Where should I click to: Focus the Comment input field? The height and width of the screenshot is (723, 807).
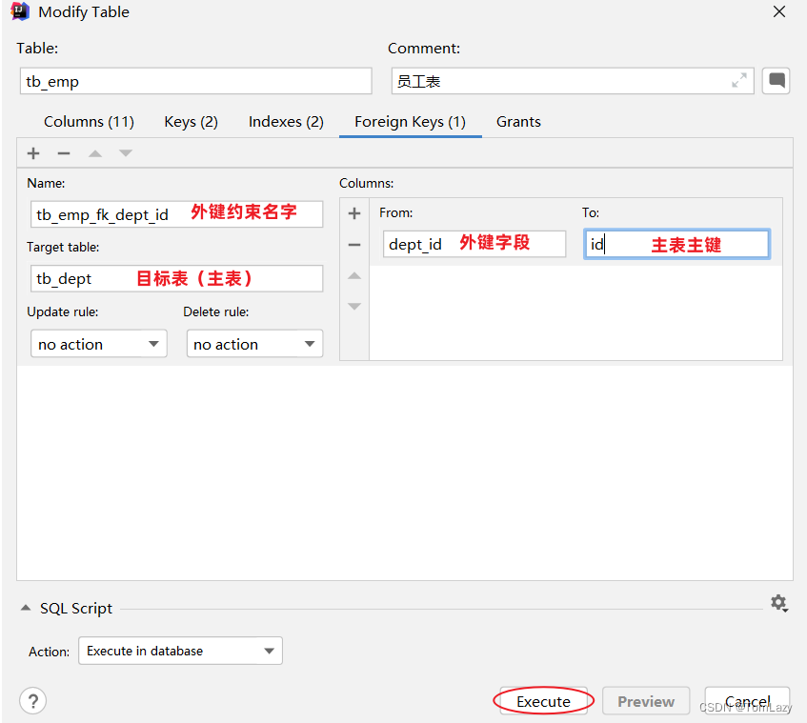pyautogui.click(x=573, y=81)
